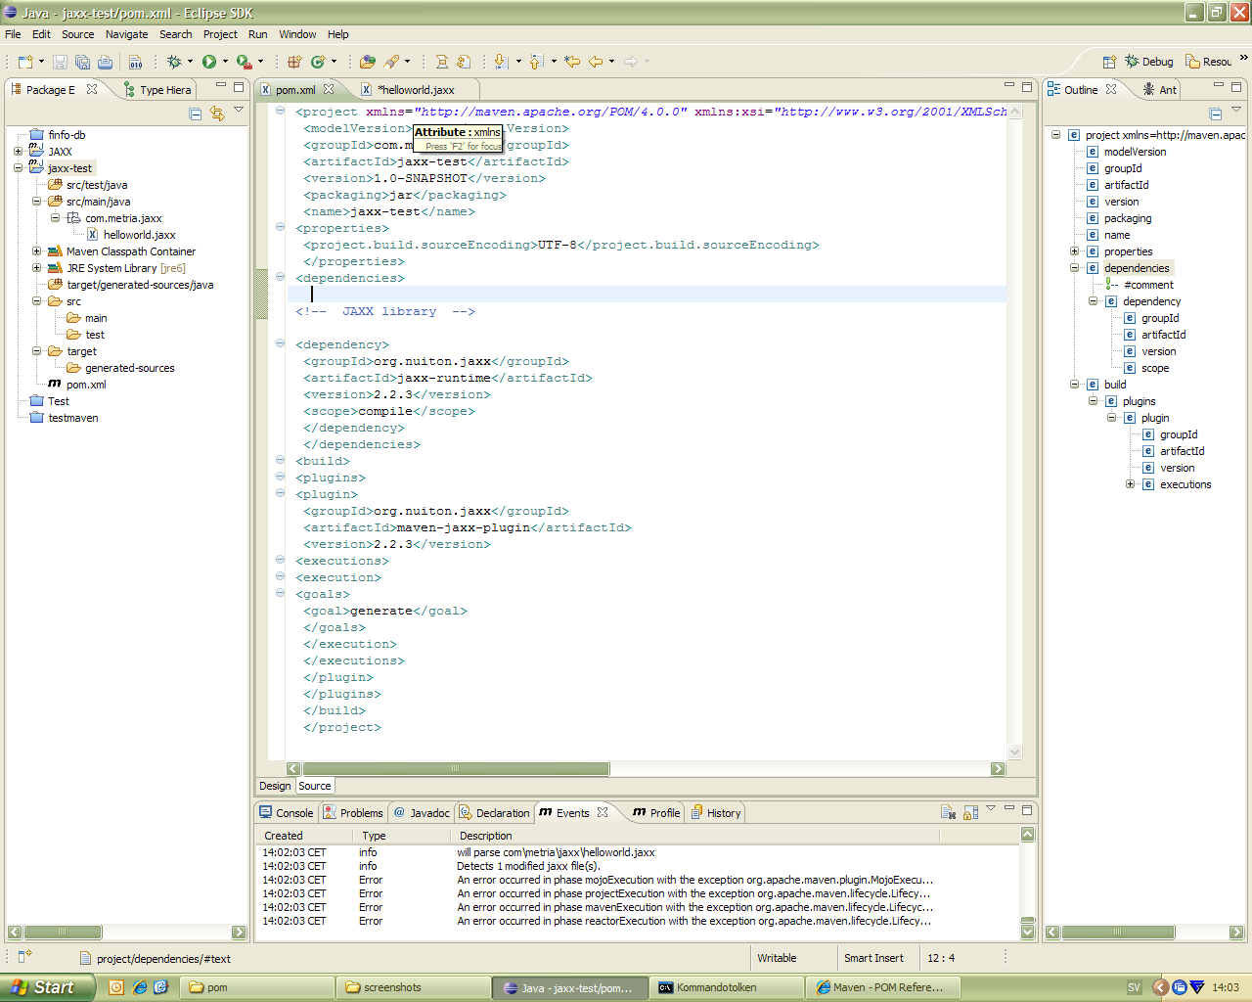Minimize the Package Explorer panel
The image size is (1252, 1002).
[221, 86]
